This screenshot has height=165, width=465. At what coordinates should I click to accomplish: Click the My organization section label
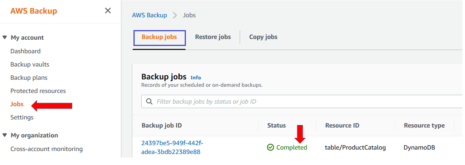pyautogui.click(x=34, y=135)
